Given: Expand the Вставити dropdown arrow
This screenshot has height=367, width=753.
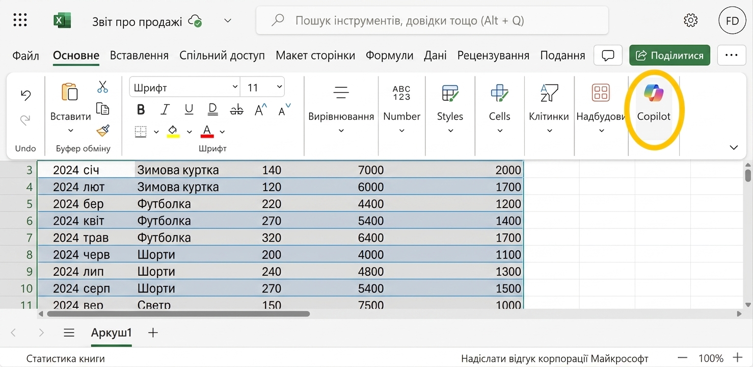Looking at the screenshot, I should pos(70,130).
